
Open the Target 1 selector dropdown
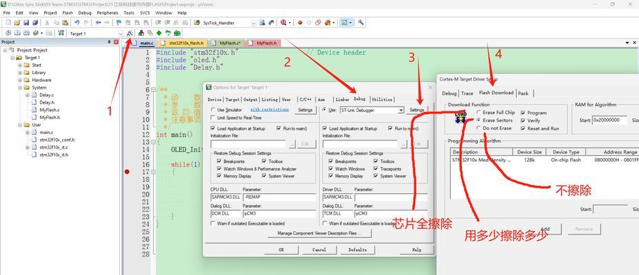tap(121, 33)
